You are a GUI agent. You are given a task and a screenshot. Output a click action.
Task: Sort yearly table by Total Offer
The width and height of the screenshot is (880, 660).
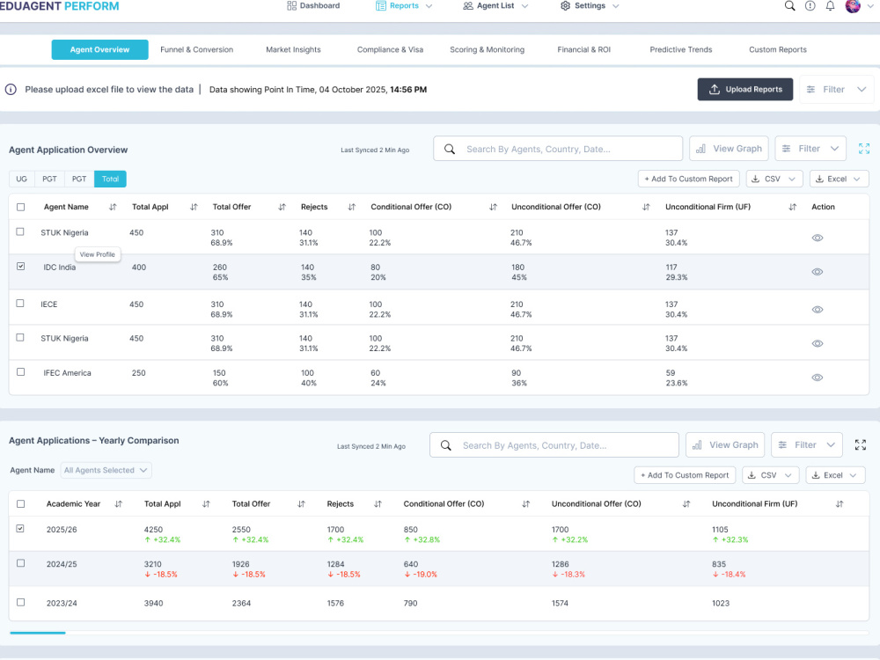pyautogui.click(x=301, y=504)
